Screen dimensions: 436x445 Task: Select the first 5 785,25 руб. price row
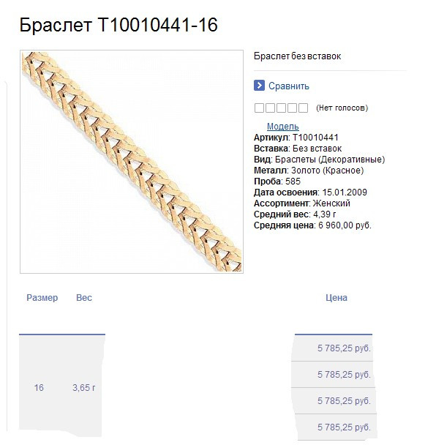tap(332, 348)
